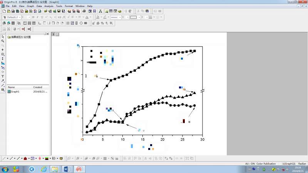Click the Save Project floppy-disk icon
The width and height of the screenshot is (308, 173).
click(x=59, y=11)
